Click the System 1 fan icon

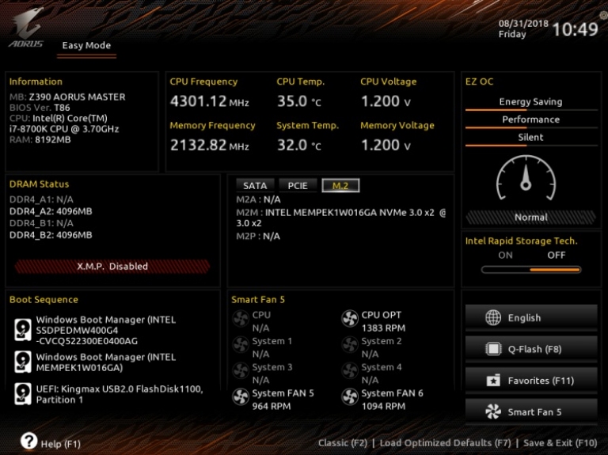(x=241, y=345)
